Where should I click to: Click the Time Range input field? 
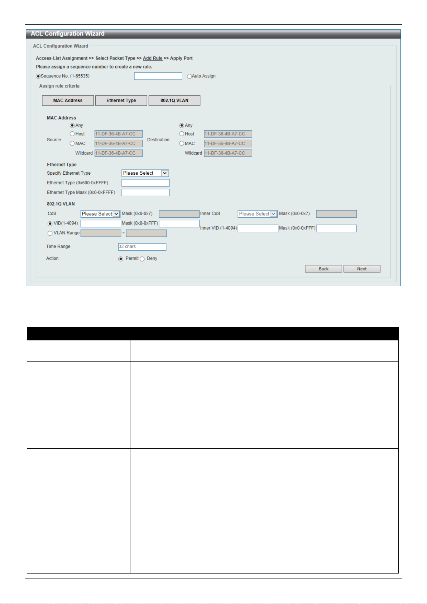(x=142, y=247)
